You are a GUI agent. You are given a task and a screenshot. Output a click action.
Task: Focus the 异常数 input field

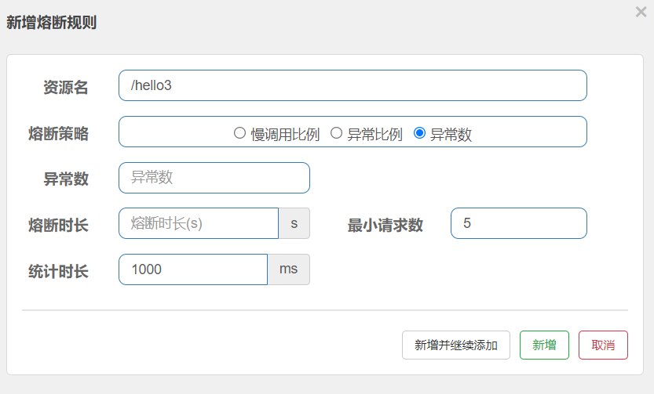click(214, 178)
